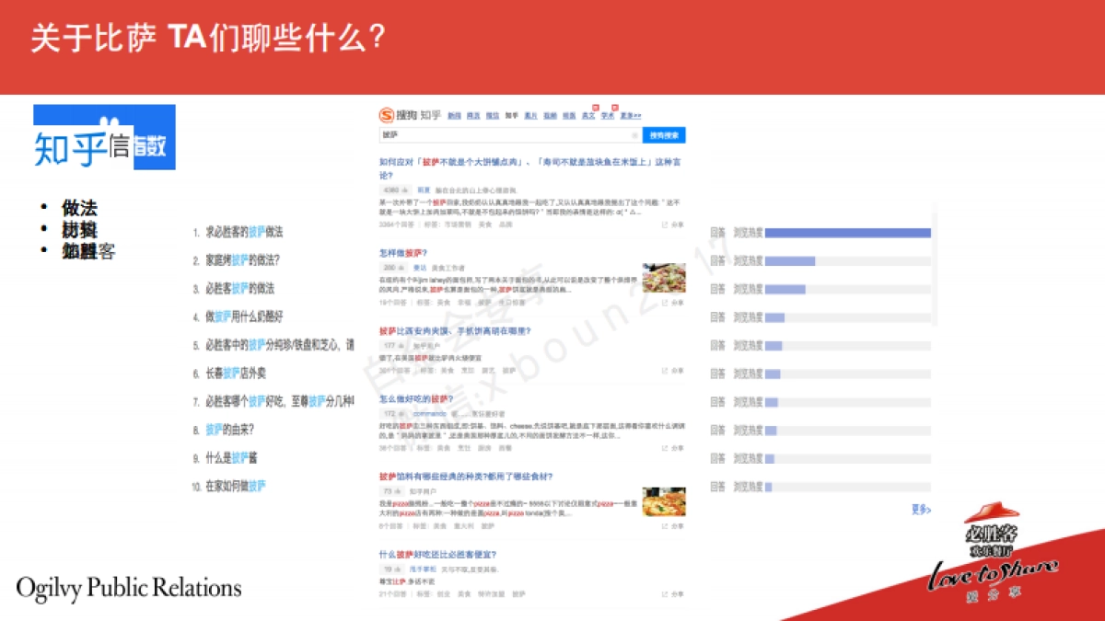Open the 更多 dropdown in the nav bar
Screen dimensions: 1105x621
pos(632,116)
